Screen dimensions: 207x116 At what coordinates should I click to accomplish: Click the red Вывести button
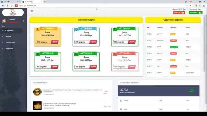179,13
